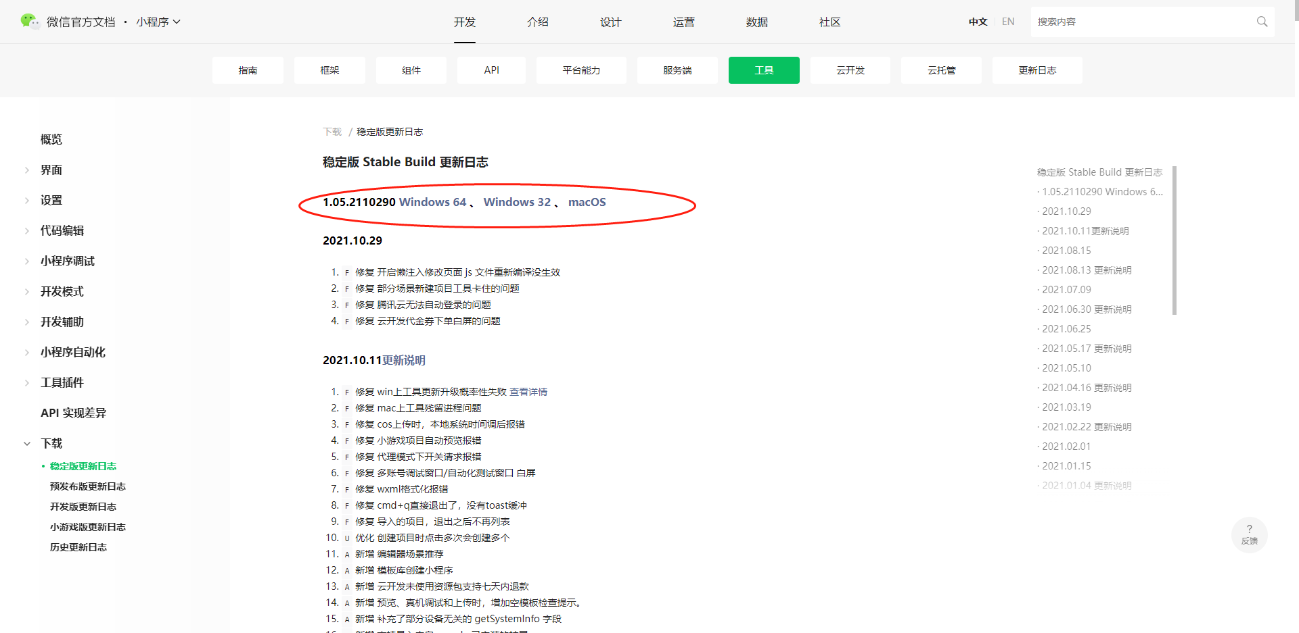Switch to the 开发 top navigation tab
The width and height of the screenshot is (1299, 633).
click(465, 22)
